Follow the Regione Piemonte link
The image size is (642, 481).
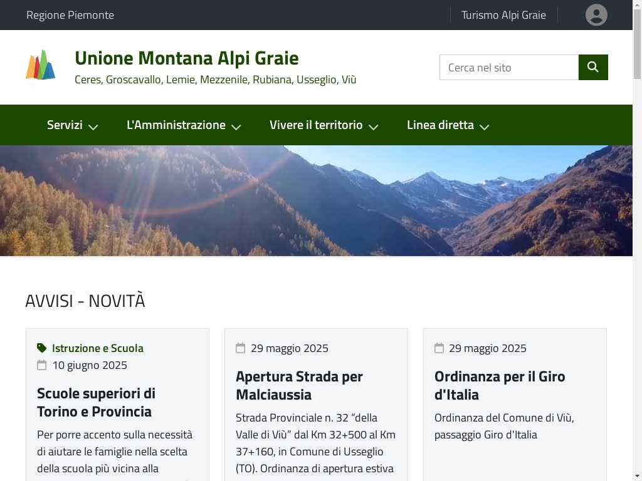pos(70,15)
